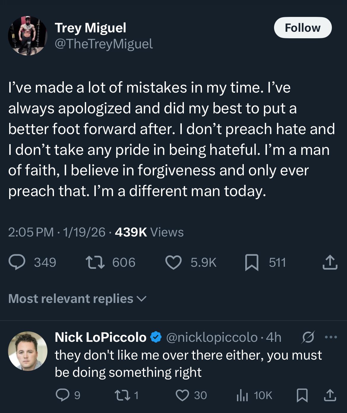Open more options on Nick's reply

tap(331, 337)
